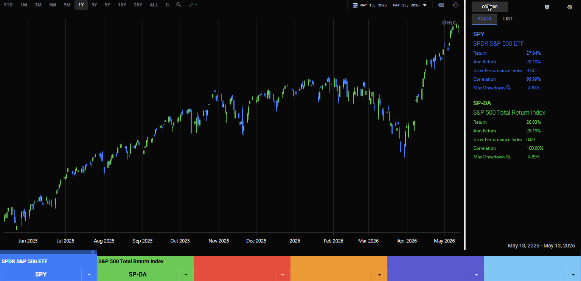The width and height of the screenshot is (581, 281).
Task: Click the keyboard icon beside the date range
Action: (x=441, y=5)
